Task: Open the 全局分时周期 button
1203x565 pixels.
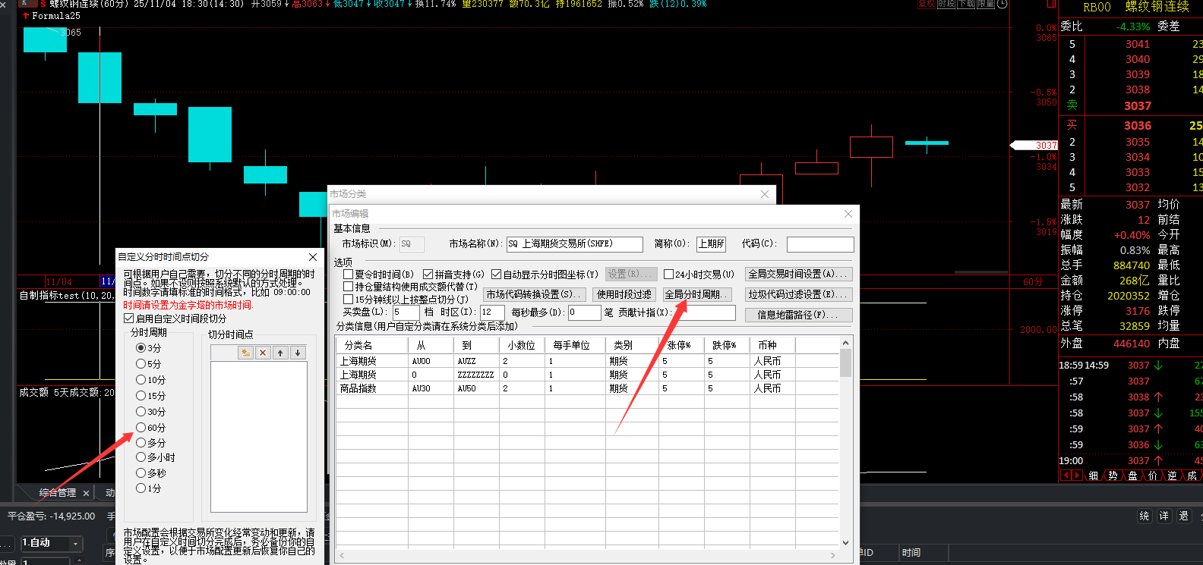Action: tap(697, 294)
